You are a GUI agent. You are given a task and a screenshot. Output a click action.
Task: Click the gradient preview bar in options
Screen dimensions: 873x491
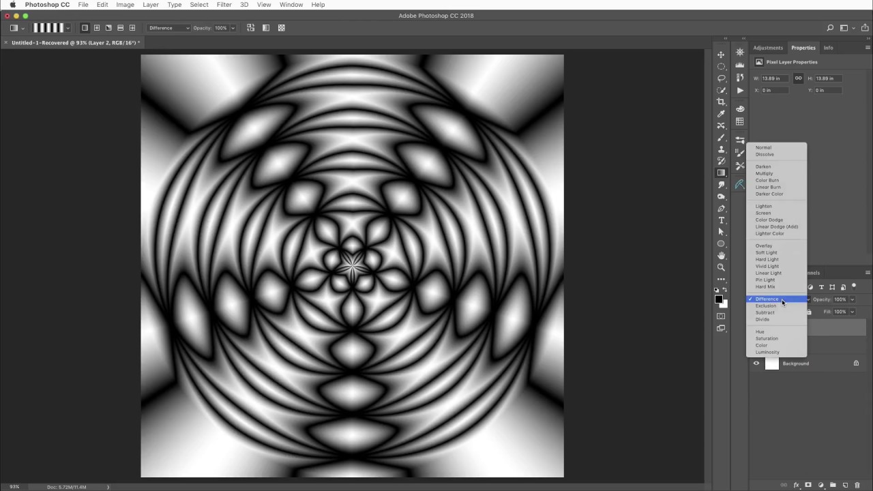pyautogui.click(x=48, y=28)
